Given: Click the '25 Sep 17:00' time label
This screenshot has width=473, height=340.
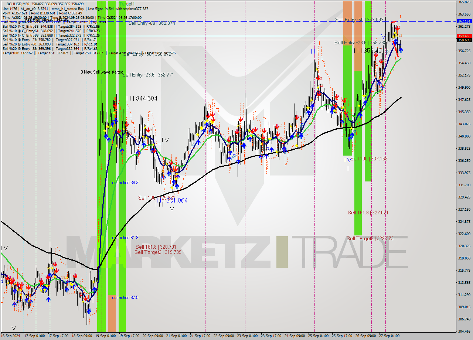Looking at the screenshot, I should point(342,336).
